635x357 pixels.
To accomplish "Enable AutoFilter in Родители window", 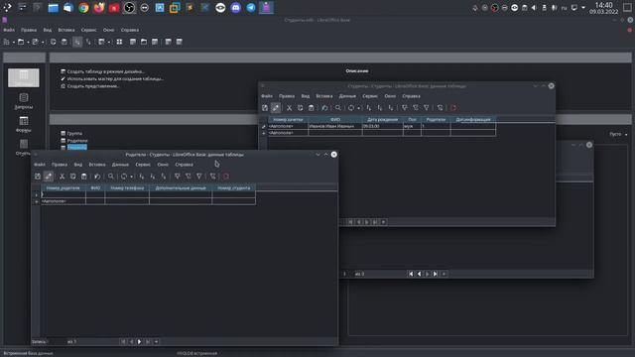I will click(x=177, y=177).
